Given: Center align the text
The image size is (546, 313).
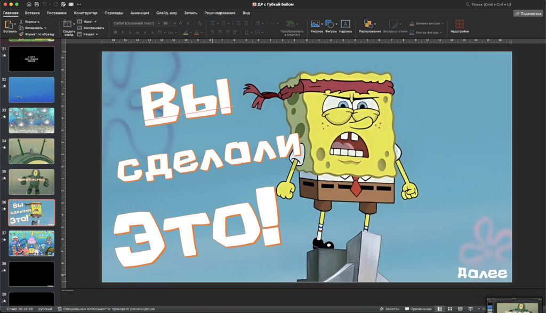Looking at the screenshot, I should pyautogui.click(x=220, y=33).
